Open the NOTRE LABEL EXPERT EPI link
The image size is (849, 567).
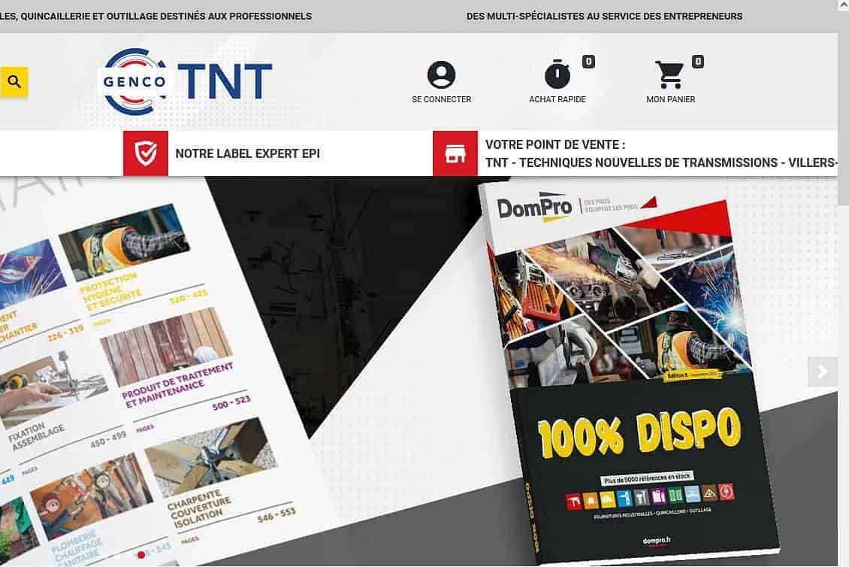(x=247, y=153)
